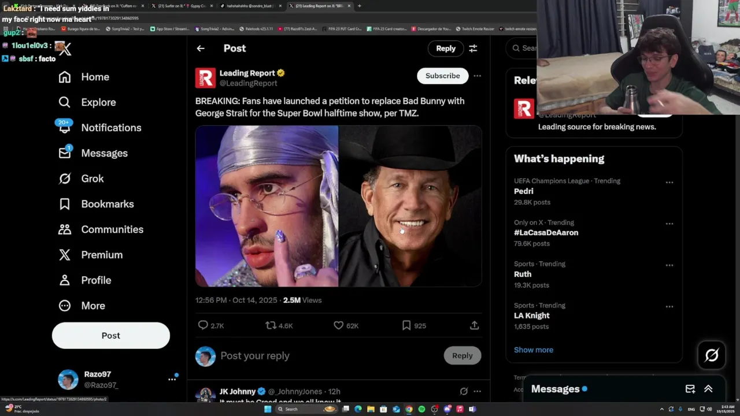Open the 2.5M Views count

302,300
